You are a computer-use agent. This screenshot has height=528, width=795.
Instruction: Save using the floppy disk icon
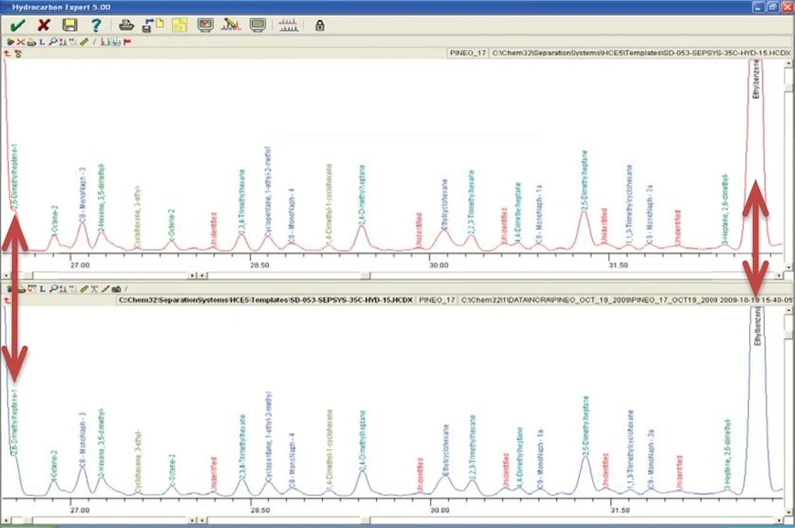pos(70,26)
